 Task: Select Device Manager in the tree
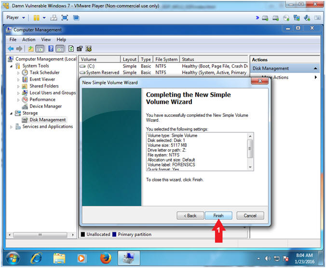coord(45,106)
